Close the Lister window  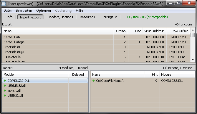189,3
